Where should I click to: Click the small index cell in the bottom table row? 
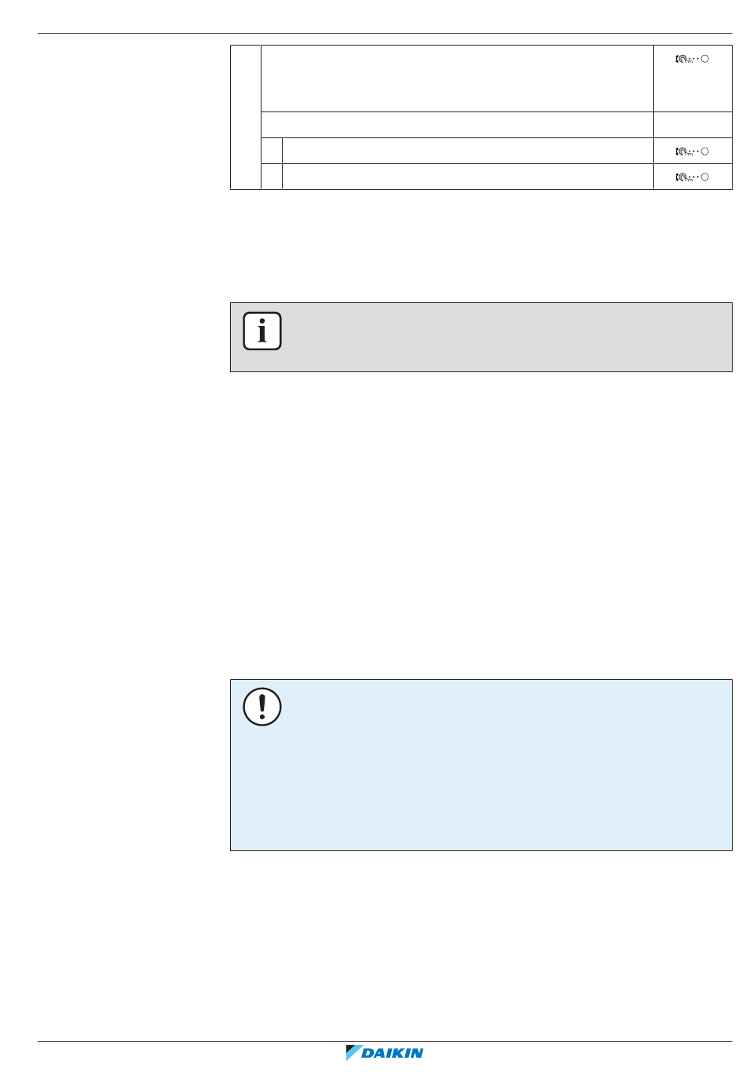pyautogui.click(x=272, y=177)
